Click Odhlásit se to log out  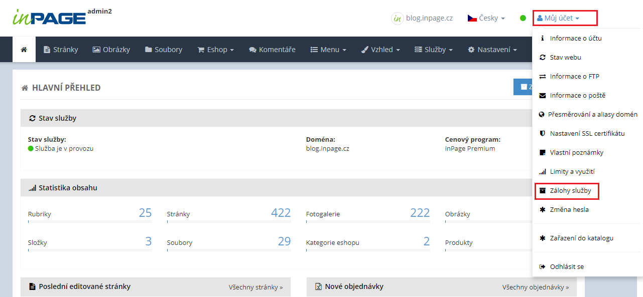tap(567, 267)
